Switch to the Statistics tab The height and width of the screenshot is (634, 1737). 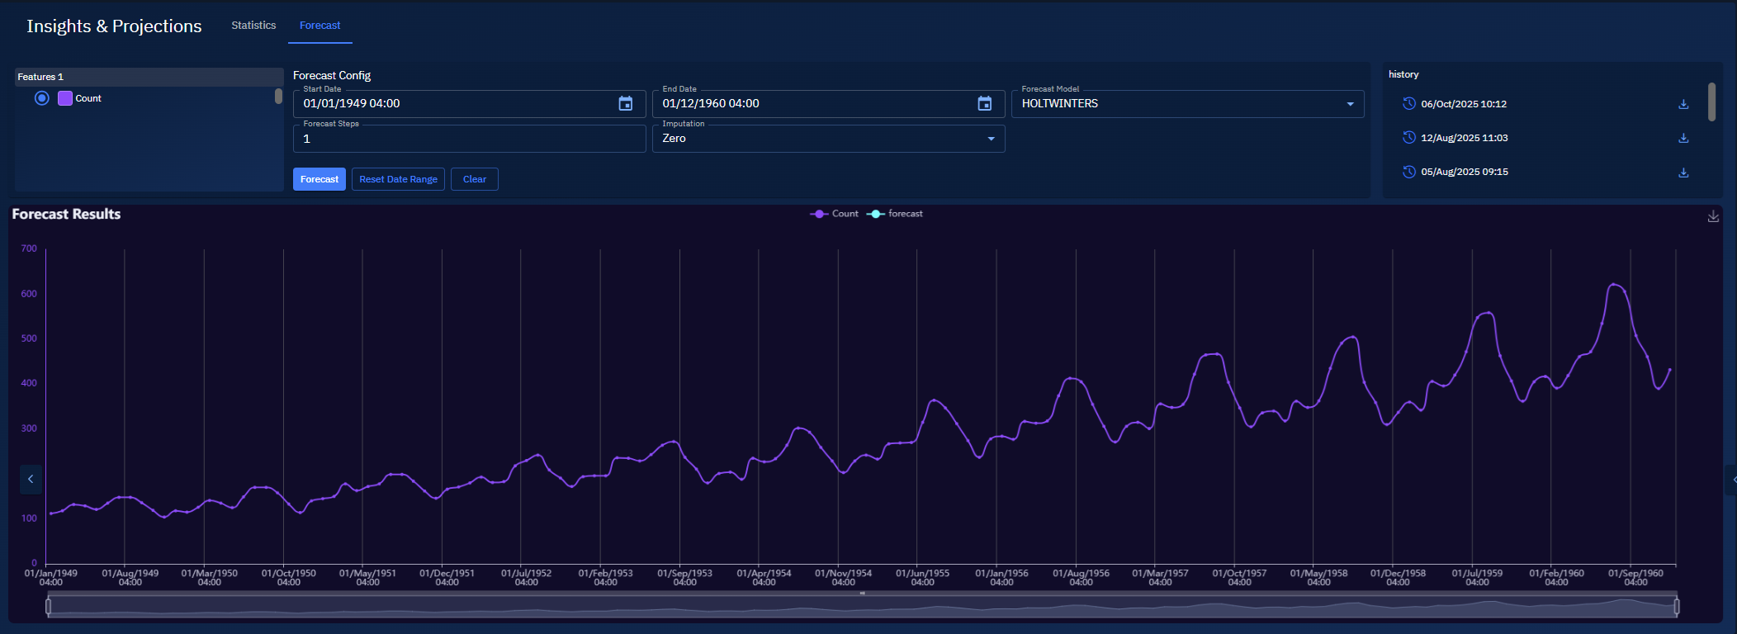click(x=253, y=26)
